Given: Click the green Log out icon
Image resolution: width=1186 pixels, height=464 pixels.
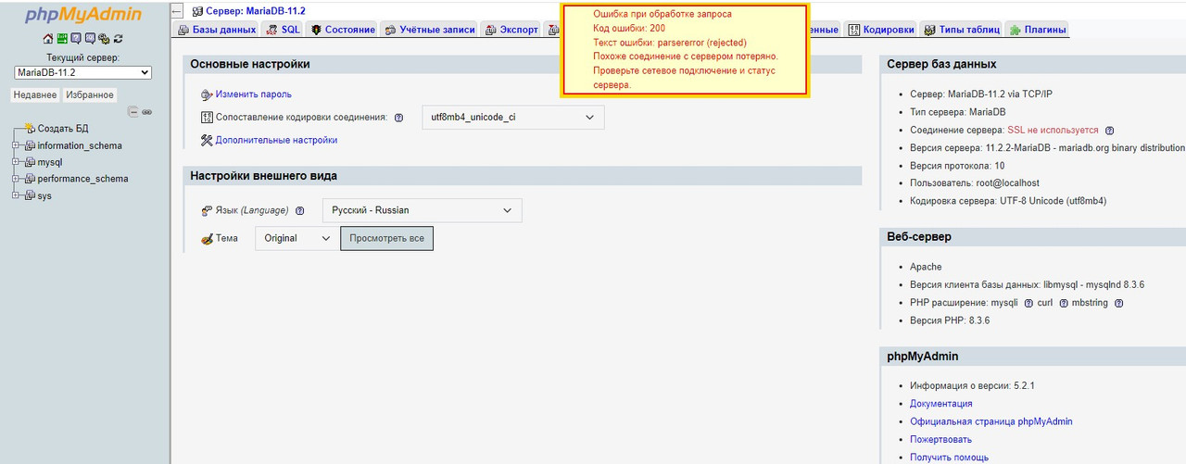Looking at the screenshot, I should pos(62,39).
